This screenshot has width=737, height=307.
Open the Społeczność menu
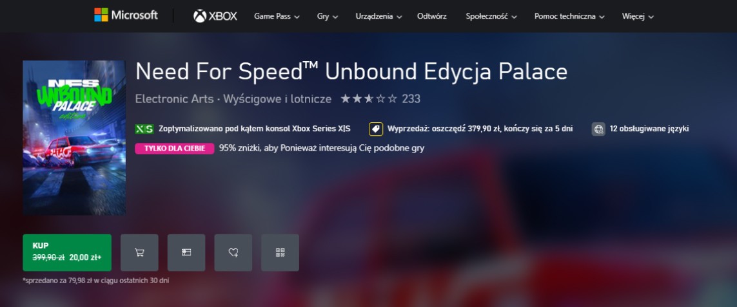click(491, 17)
